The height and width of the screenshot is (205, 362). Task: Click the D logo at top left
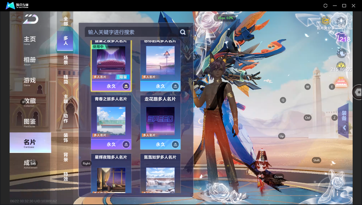[31, 19]
